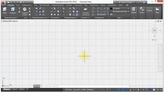Select the Секущая плоскость (Section plane) tool
This screenshot has width=164, height=92.
(x=86, y=11)
